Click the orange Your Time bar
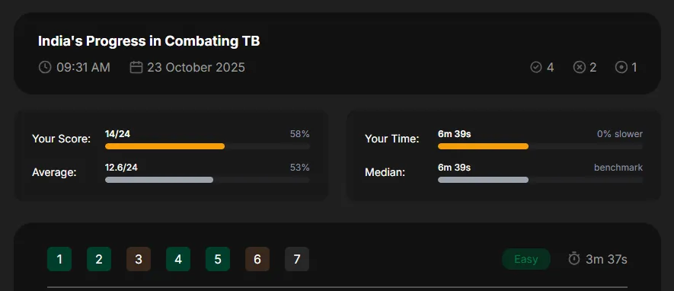This screenshot has height=291, width=674. (x=483, y=146)
